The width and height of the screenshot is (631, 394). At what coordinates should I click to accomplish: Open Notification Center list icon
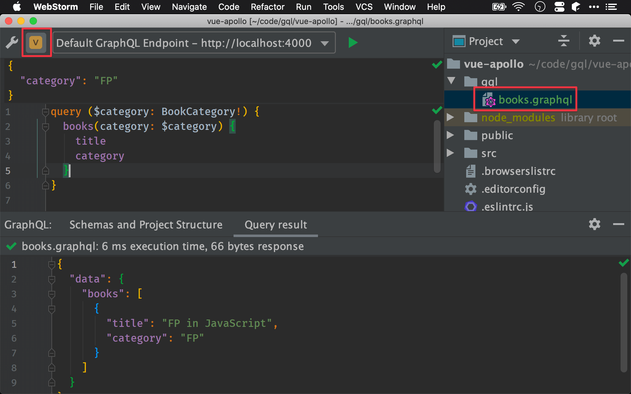coord(611,7)
